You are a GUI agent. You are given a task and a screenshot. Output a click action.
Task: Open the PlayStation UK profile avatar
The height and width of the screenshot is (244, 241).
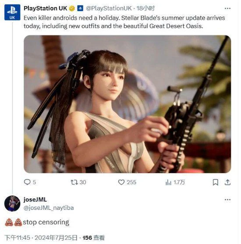pyautogui.click(x=12, y=12)
